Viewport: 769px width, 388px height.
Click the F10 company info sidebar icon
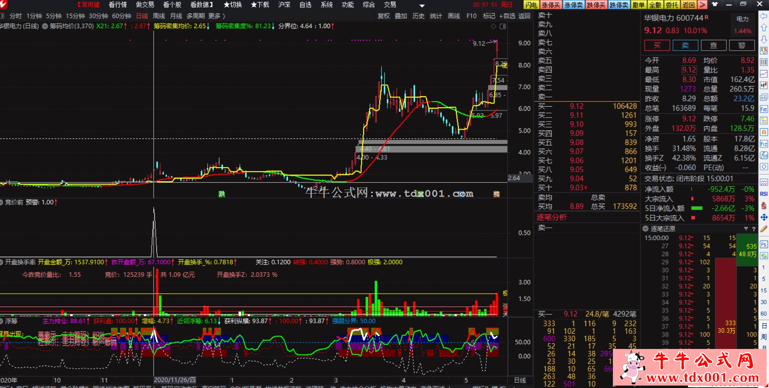coord(764,109)
